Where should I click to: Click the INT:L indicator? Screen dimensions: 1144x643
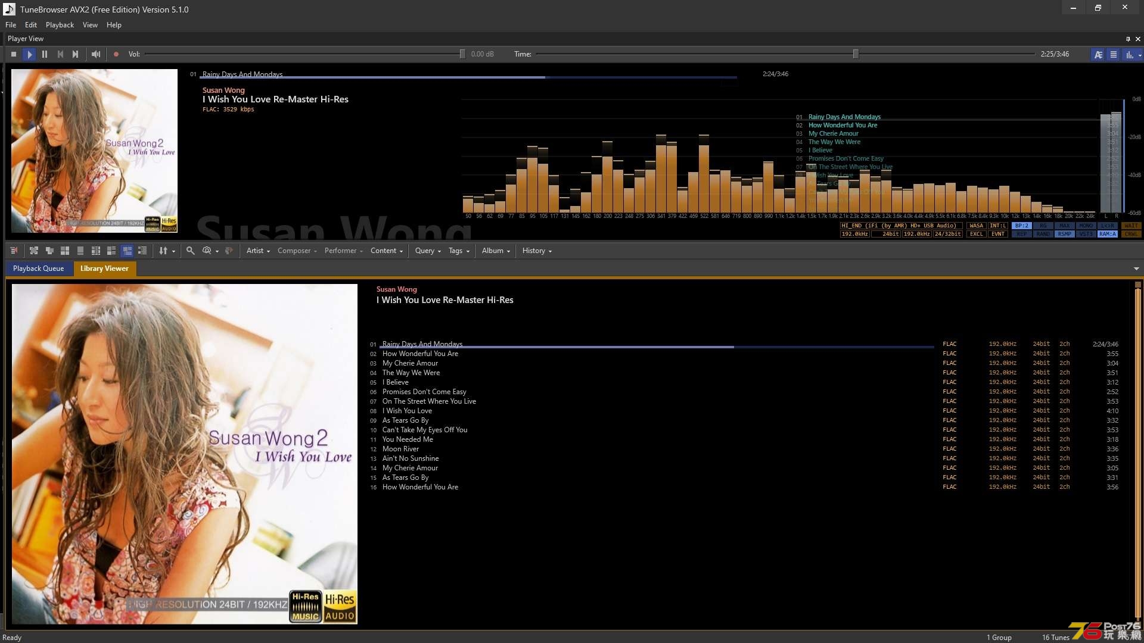coord(998,226)
